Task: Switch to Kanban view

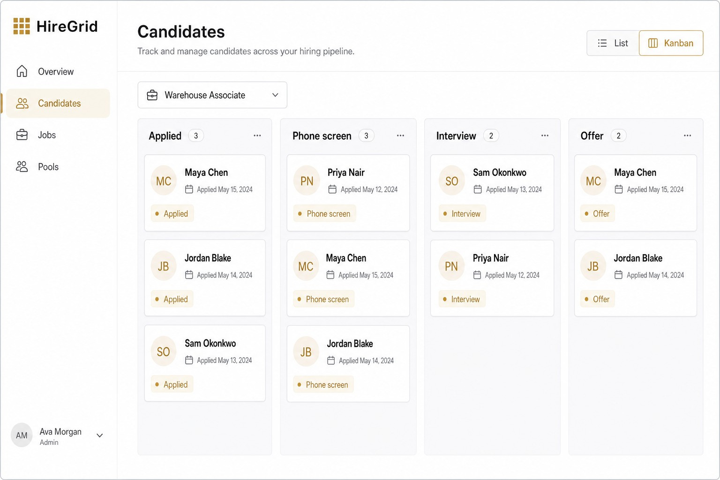Action: click(671, 43)
